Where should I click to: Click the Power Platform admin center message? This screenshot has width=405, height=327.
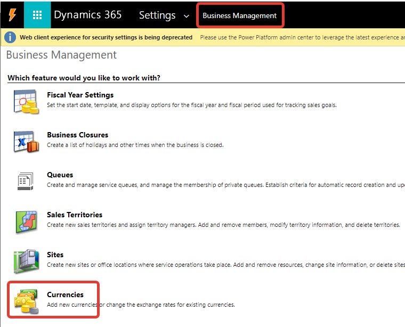[x=302, y=37]
